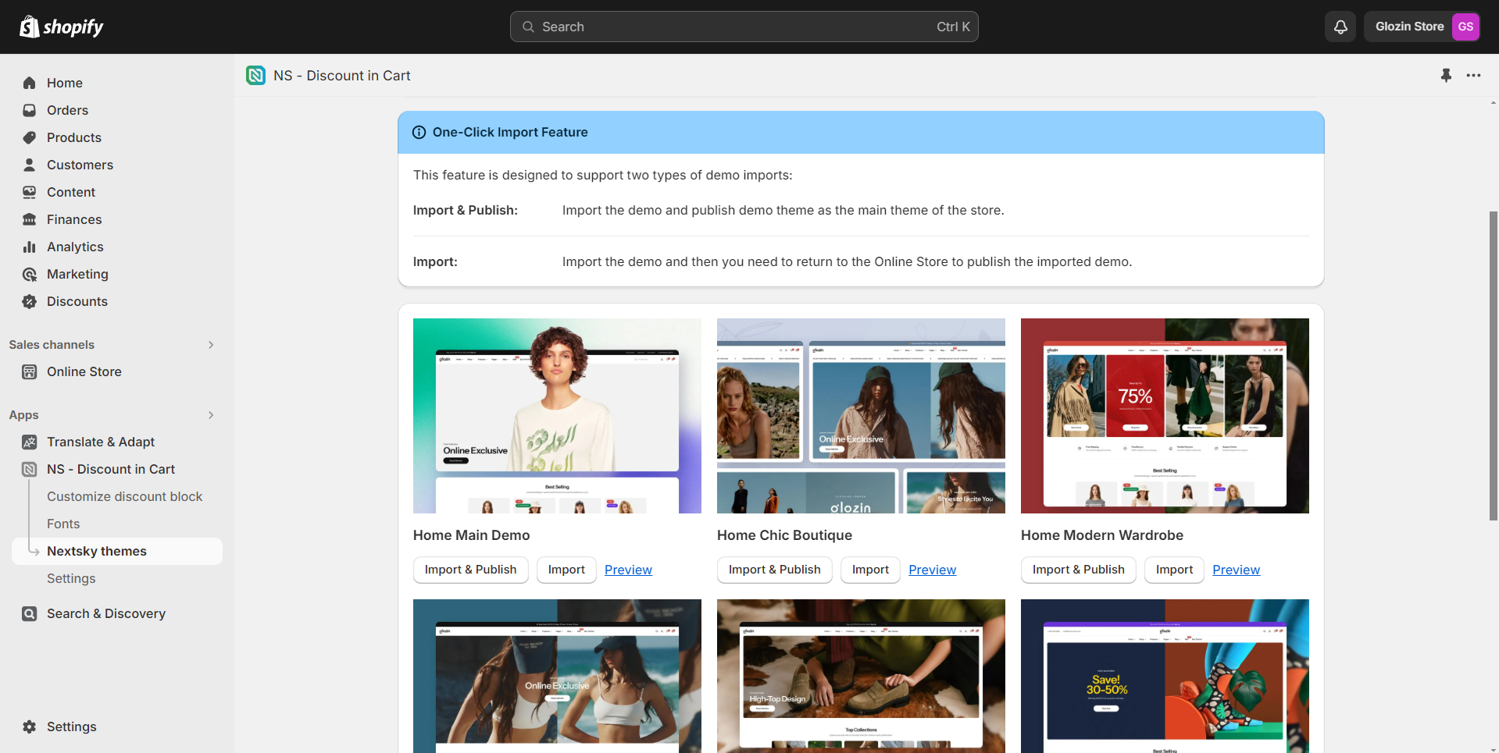Open Customize discount block
Image resolution: width=1499 pixels, height=753 pixels.
coord(124,496)
